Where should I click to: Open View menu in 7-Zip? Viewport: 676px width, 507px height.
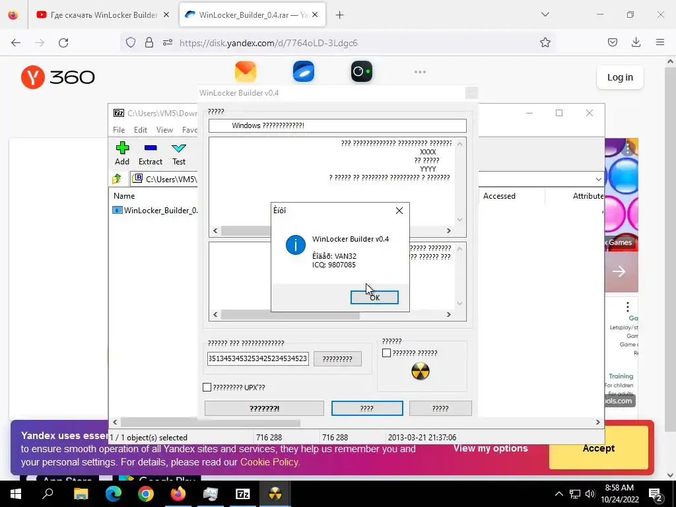point(164,130)
